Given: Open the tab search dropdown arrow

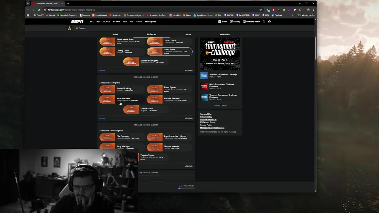Looking at the screenshot, I should click(x=28, y=4).
